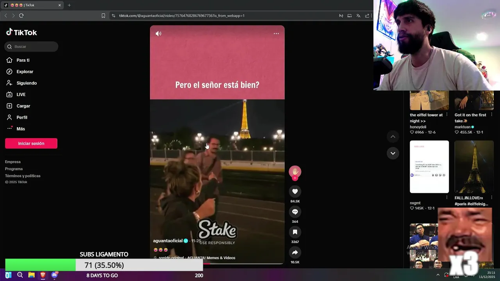Open a new browser tab

pos(69,5)
